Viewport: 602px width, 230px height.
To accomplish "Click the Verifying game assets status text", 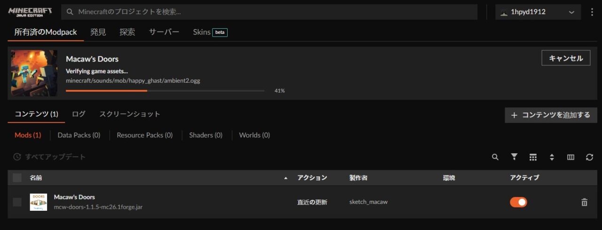I will tap(97, 71).
